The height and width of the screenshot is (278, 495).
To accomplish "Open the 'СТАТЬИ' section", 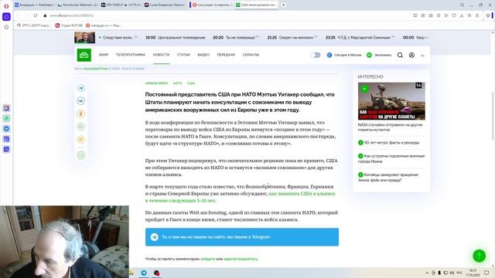I will pyautogui.click(x=183, y=55).
